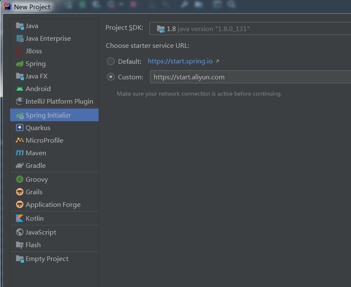Click the Spring Initializr icon
Image resolution: width=351 pixels, height=287 pixels.
(x=20, y=115)
